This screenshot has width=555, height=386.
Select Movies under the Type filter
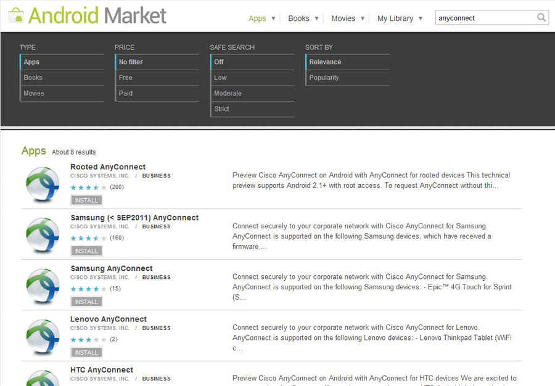pyautogui.click(x=62, y=94)
